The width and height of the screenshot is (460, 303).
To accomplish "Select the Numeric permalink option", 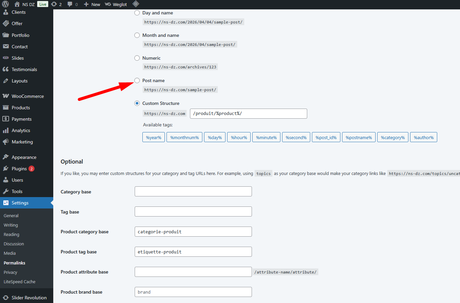I will tap(137, 58).
